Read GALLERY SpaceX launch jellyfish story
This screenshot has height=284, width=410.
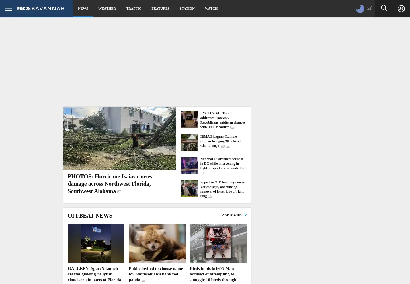click(94, 274)
